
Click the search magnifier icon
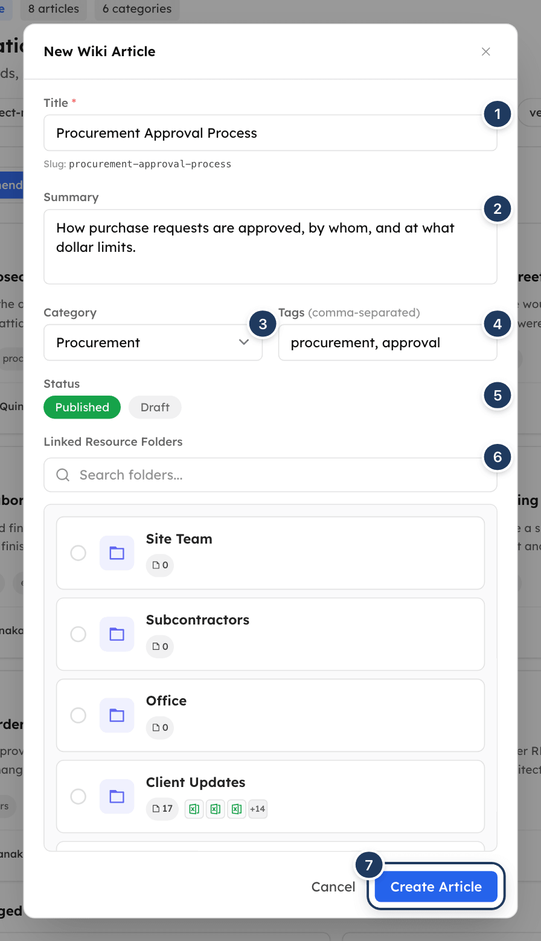[x=63, y=475]
